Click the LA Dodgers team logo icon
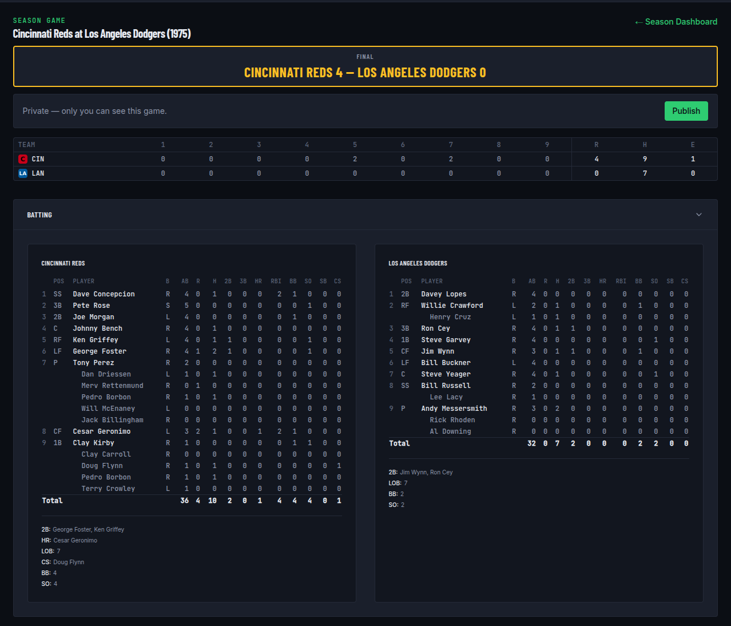The image size is (731, 626). click(23, 173)
